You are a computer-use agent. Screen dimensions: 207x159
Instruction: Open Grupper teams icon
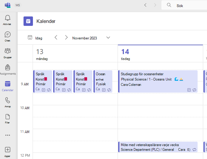point(8,53)
